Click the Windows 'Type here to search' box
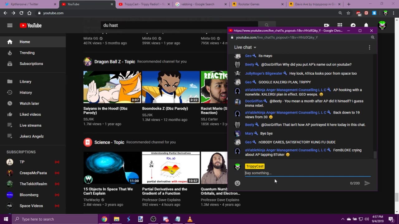 click(x=55, y=219)
